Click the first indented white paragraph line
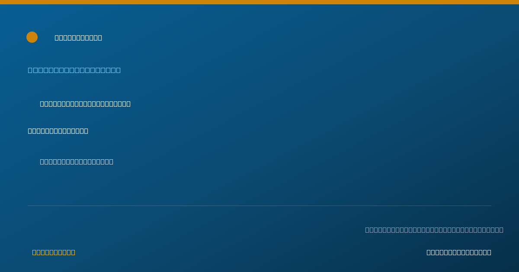519x272 pixels. coord(85,104)
